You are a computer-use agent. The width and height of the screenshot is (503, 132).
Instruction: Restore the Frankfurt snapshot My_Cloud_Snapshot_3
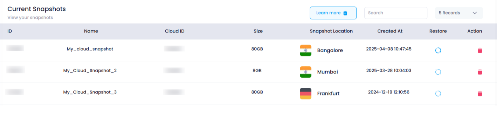[438, 93]
